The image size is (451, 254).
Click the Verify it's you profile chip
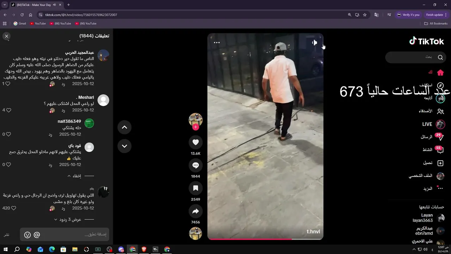[x=408, y=15]
